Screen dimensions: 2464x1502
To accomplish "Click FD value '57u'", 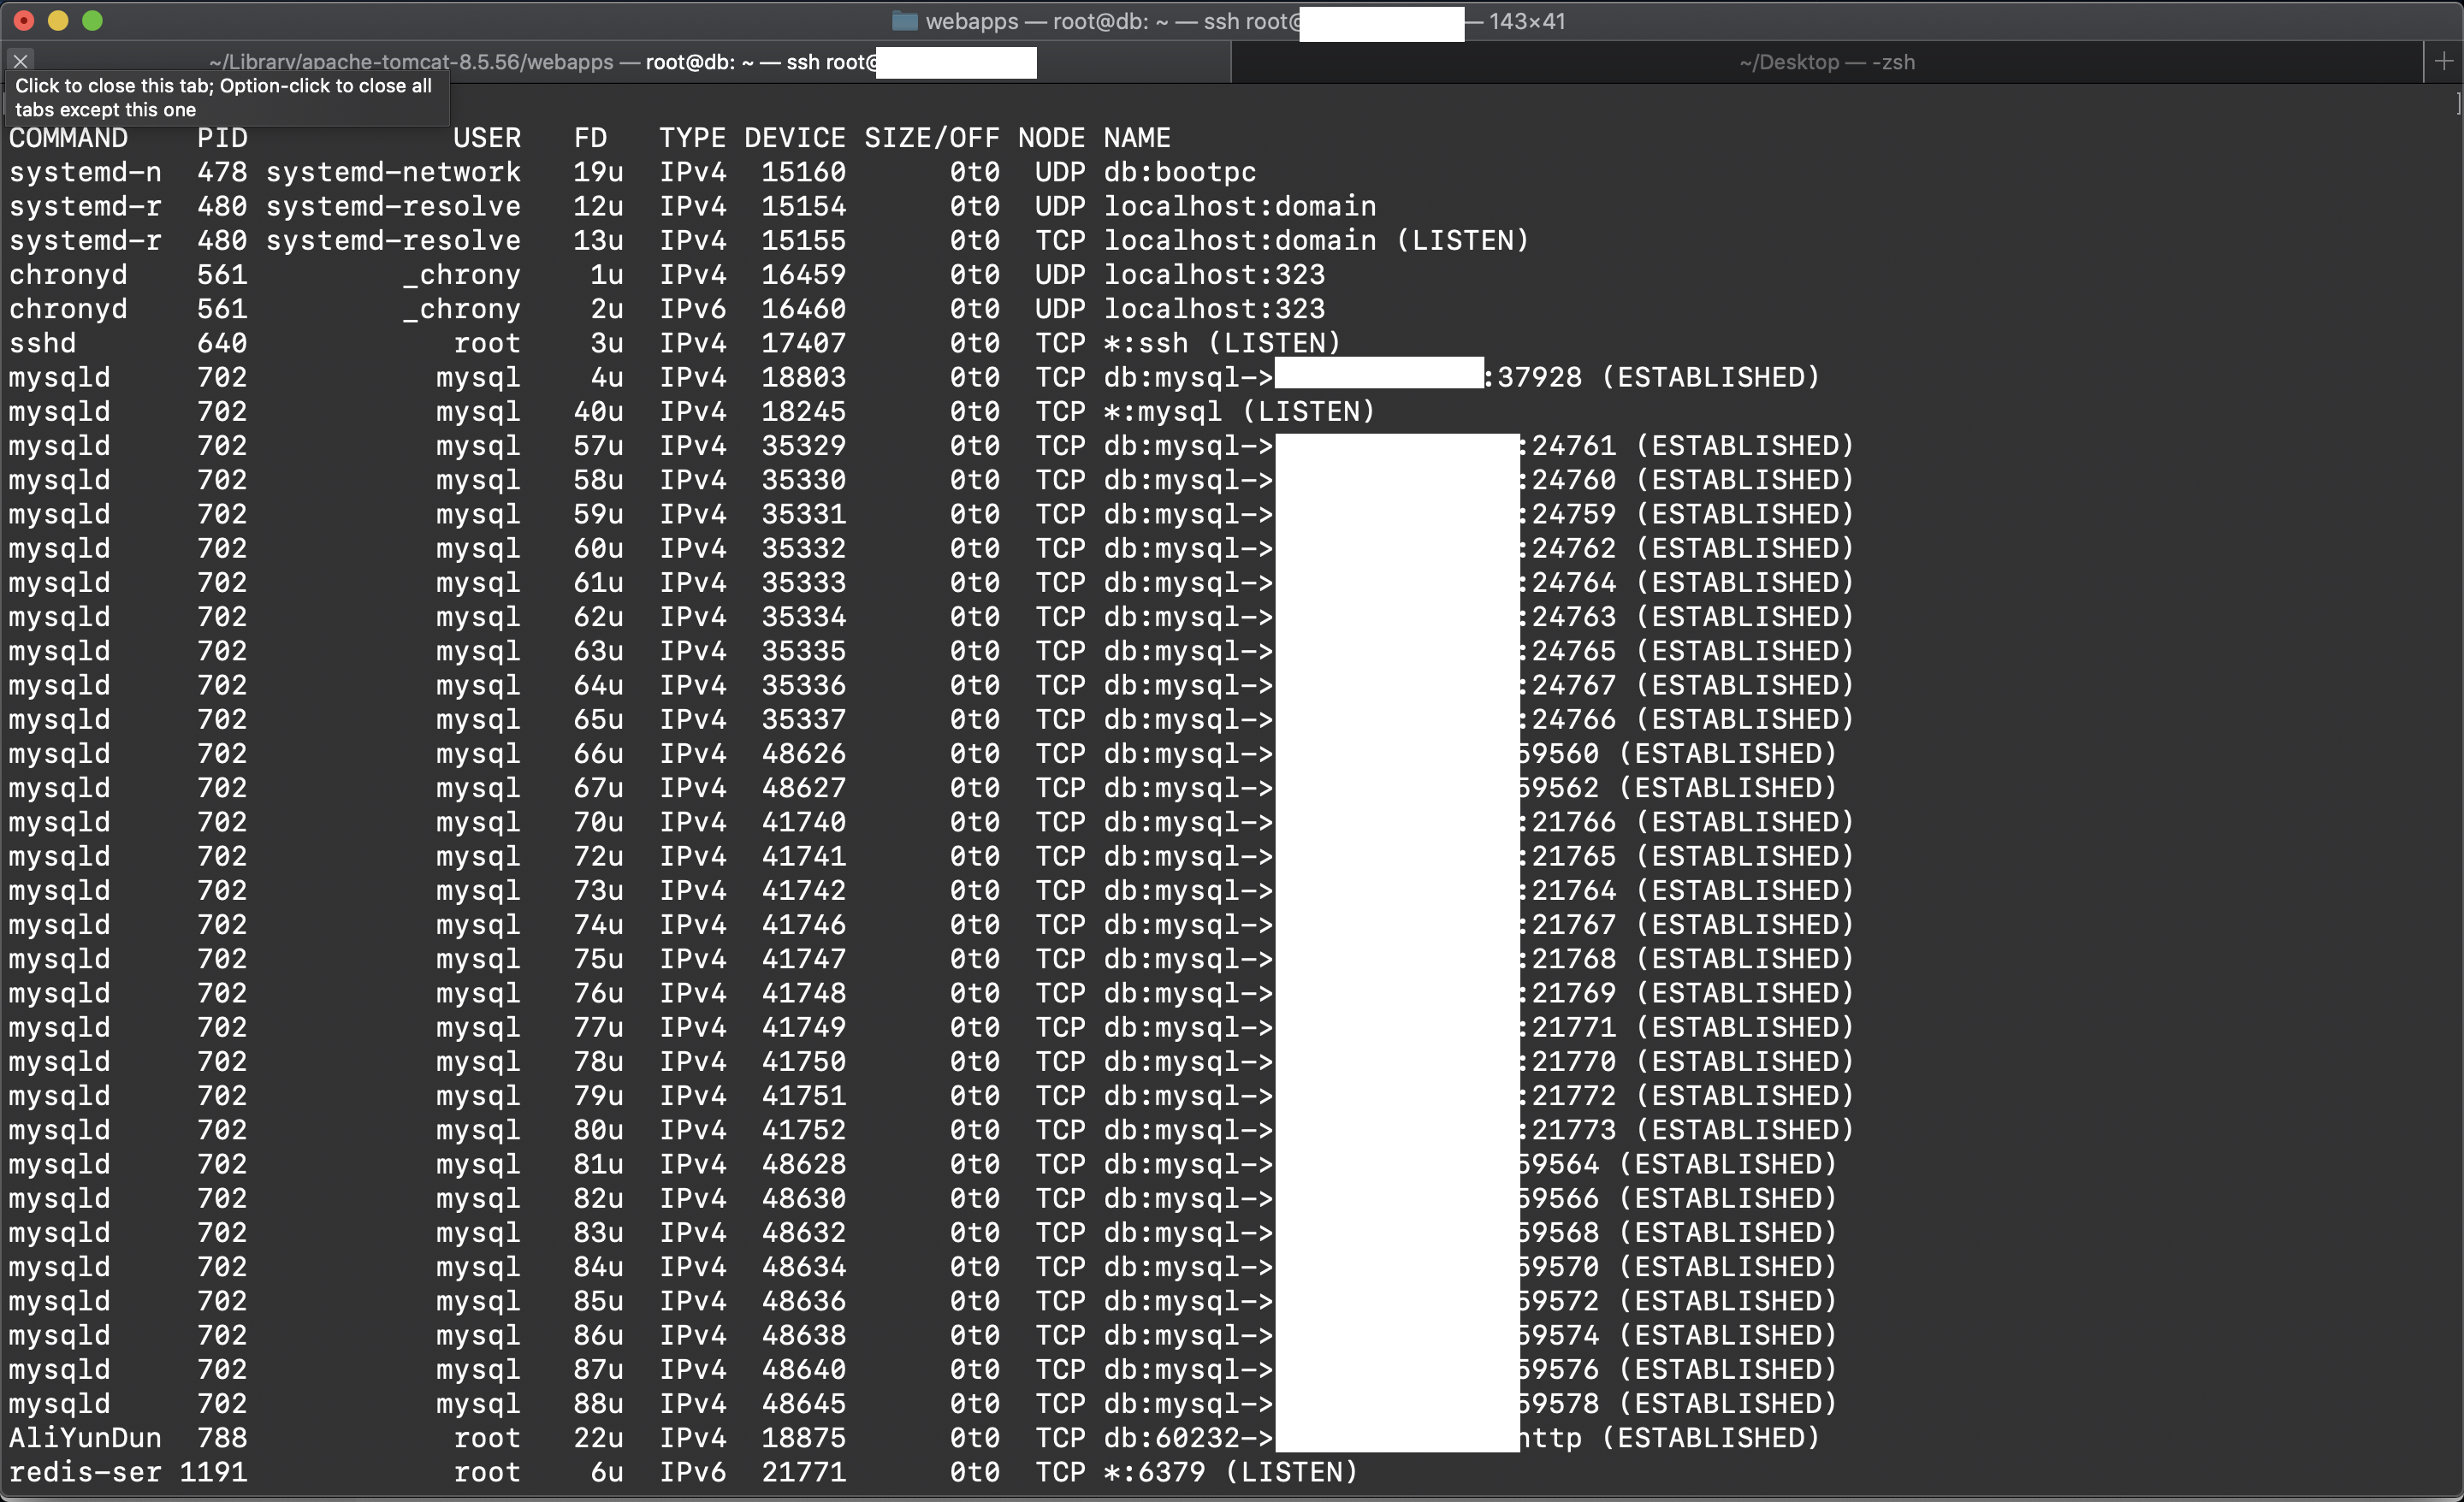I will pos(598,445).
